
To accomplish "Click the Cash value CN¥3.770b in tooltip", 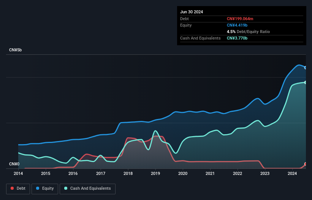I will [237, 38].
